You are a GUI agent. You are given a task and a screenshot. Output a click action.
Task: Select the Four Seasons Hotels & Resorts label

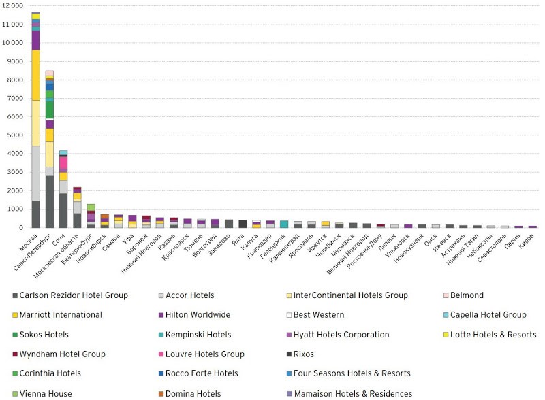(352, 373)
